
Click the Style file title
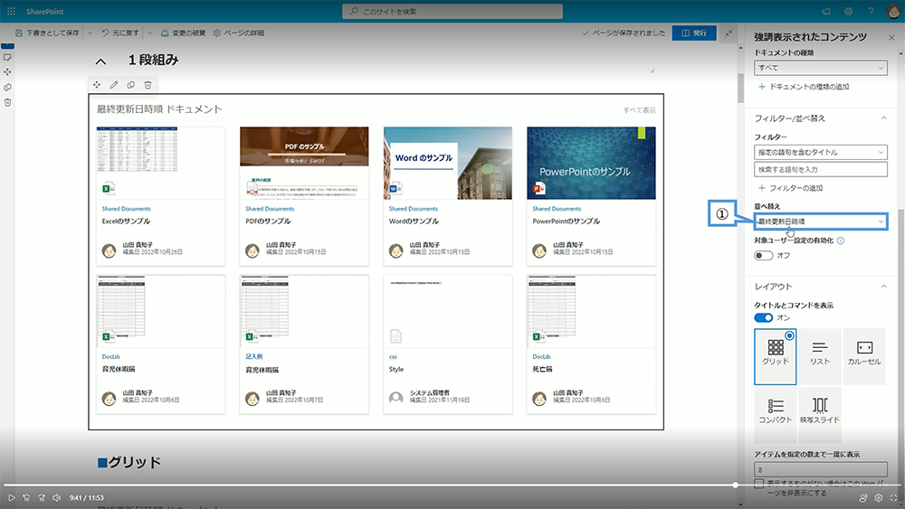(396, 369)
